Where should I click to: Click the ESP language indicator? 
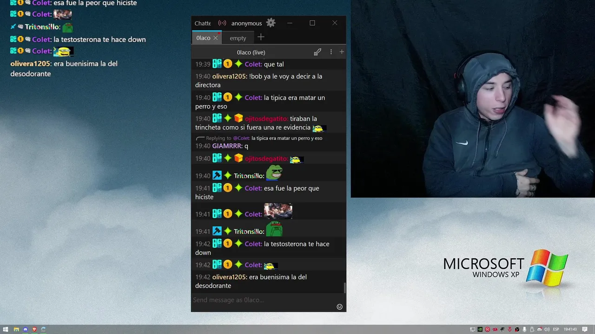coord(556,329)
